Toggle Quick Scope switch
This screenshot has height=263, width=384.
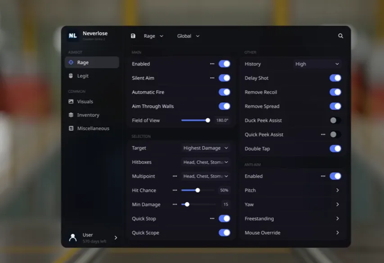pyautogui.click(x=224, y=233)
